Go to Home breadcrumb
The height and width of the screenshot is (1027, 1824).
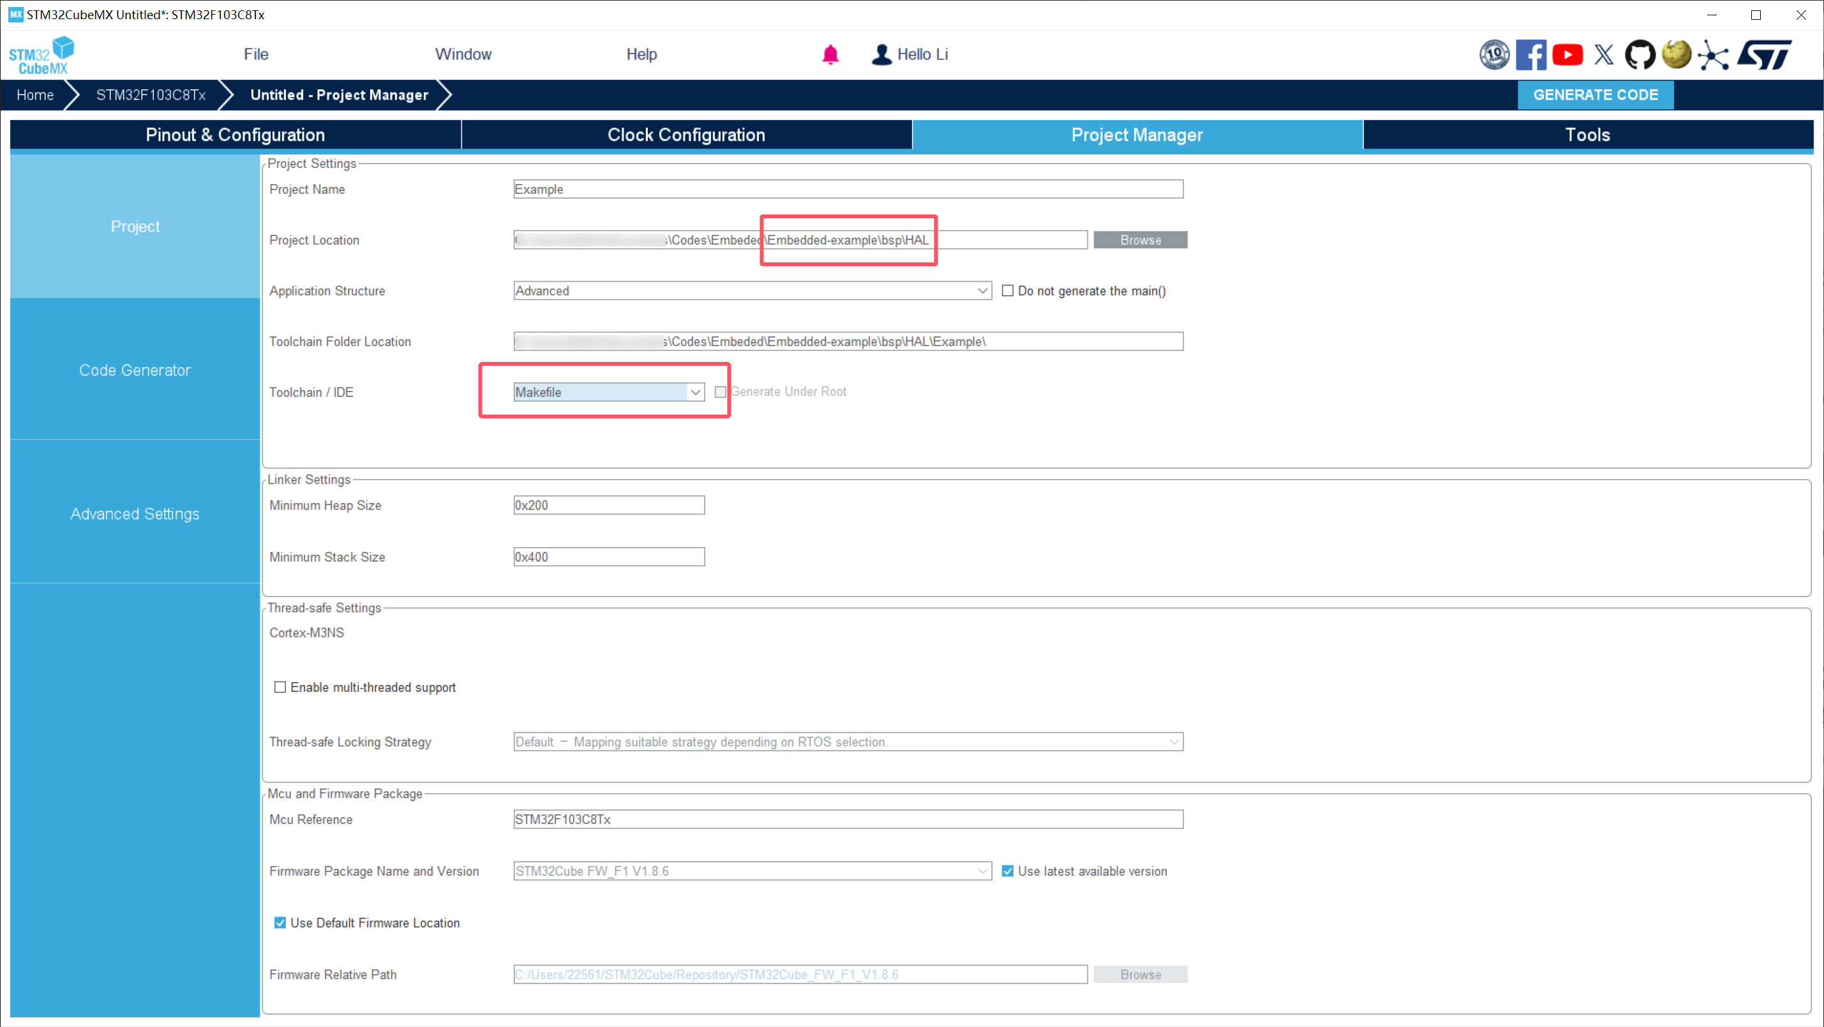coord(34,95)
